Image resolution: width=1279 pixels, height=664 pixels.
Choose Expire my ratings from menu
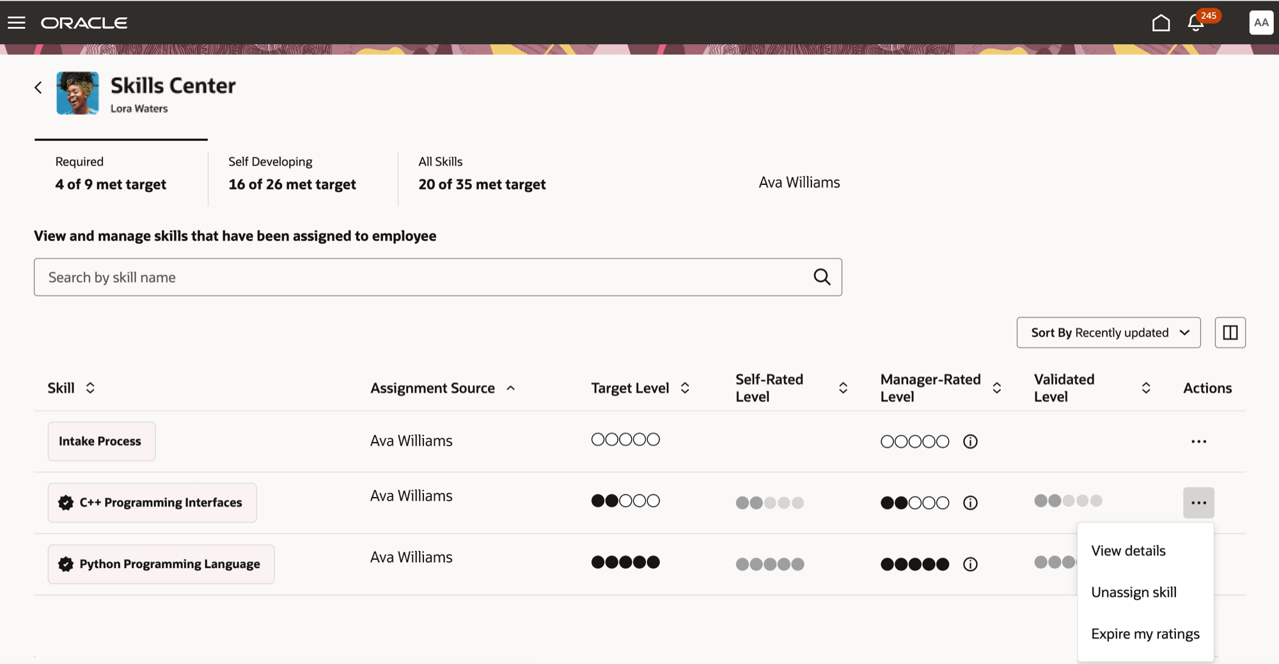[1145, 634]
